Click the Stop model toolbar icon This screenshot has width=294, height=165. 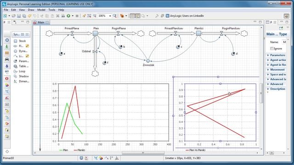coord(77,16)
